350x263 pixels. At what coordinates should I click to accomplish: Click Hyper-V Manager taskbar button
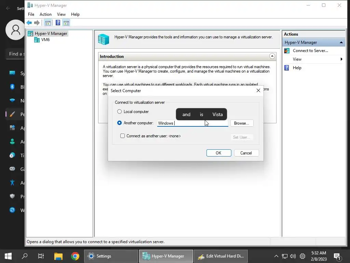click(x=166, y=256)
